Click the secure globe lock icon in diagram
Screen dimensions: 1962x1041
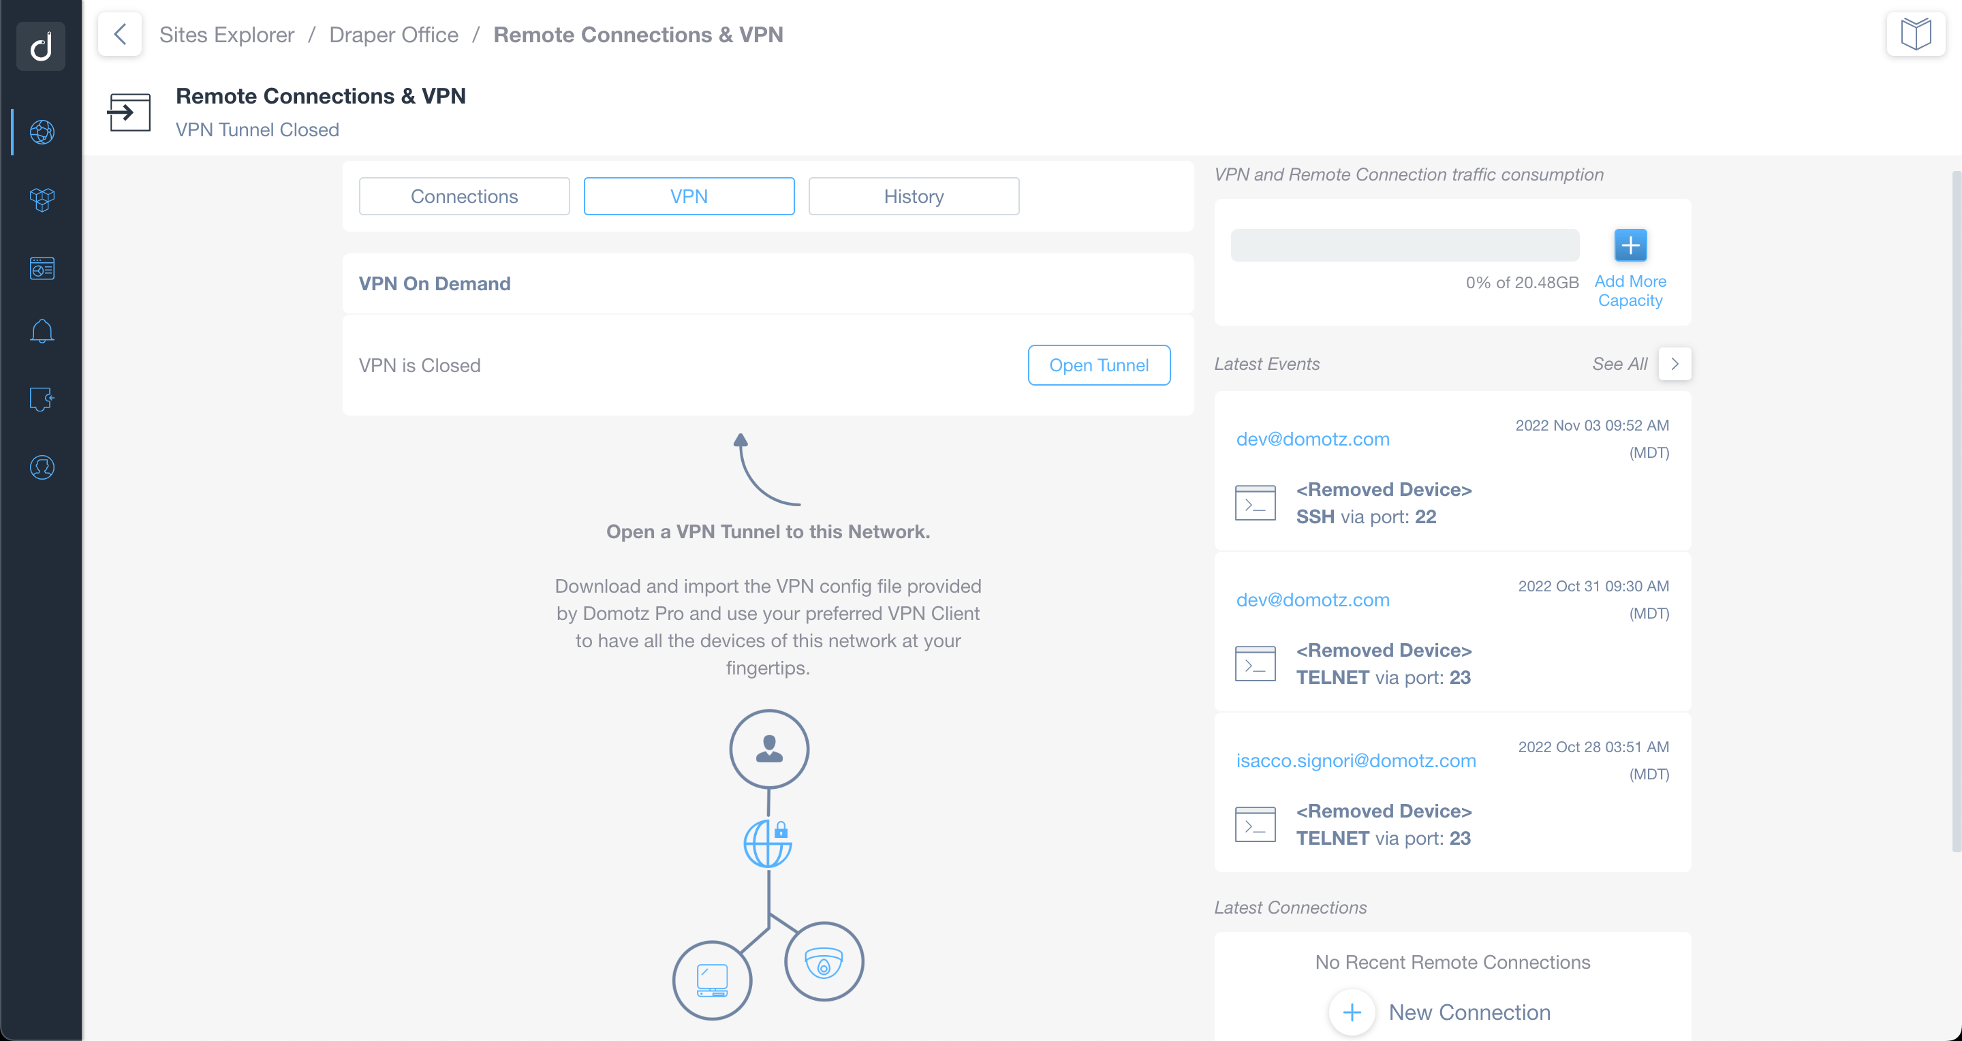tap(768, 843)
